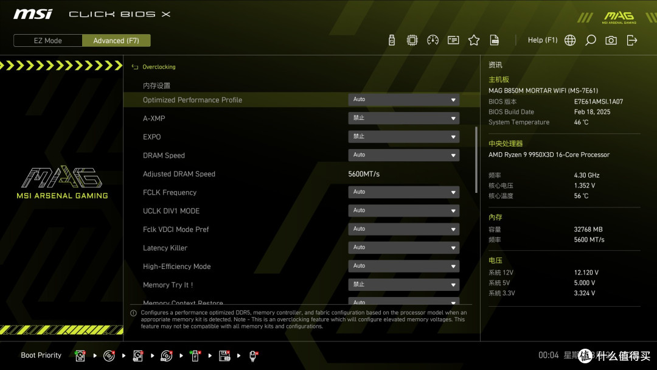Open the UCLK DIV1 MODE dropdown
Viewport: 657px width, 370px height.
click(403, 211)
